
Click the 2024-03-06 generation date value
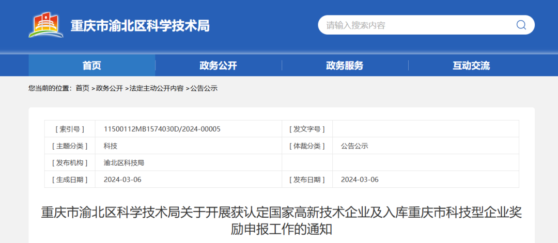(x=122, y=180)
